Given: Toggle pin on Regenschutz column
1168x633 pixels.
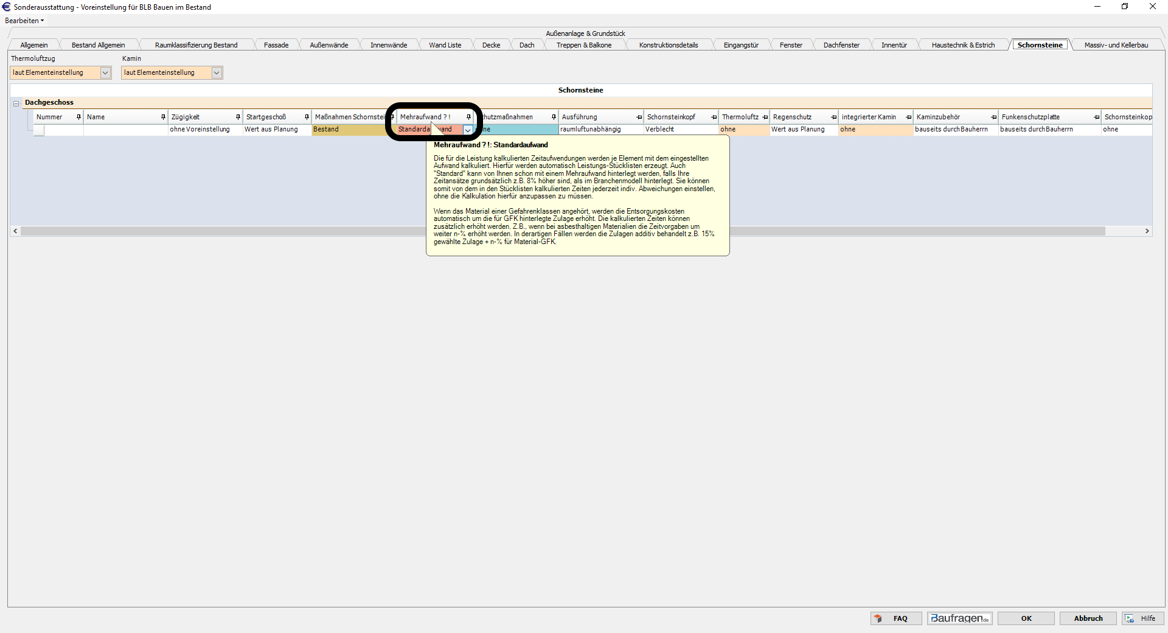Looking at the screenshot, I should pyautogui.click(x=833, y=117).
